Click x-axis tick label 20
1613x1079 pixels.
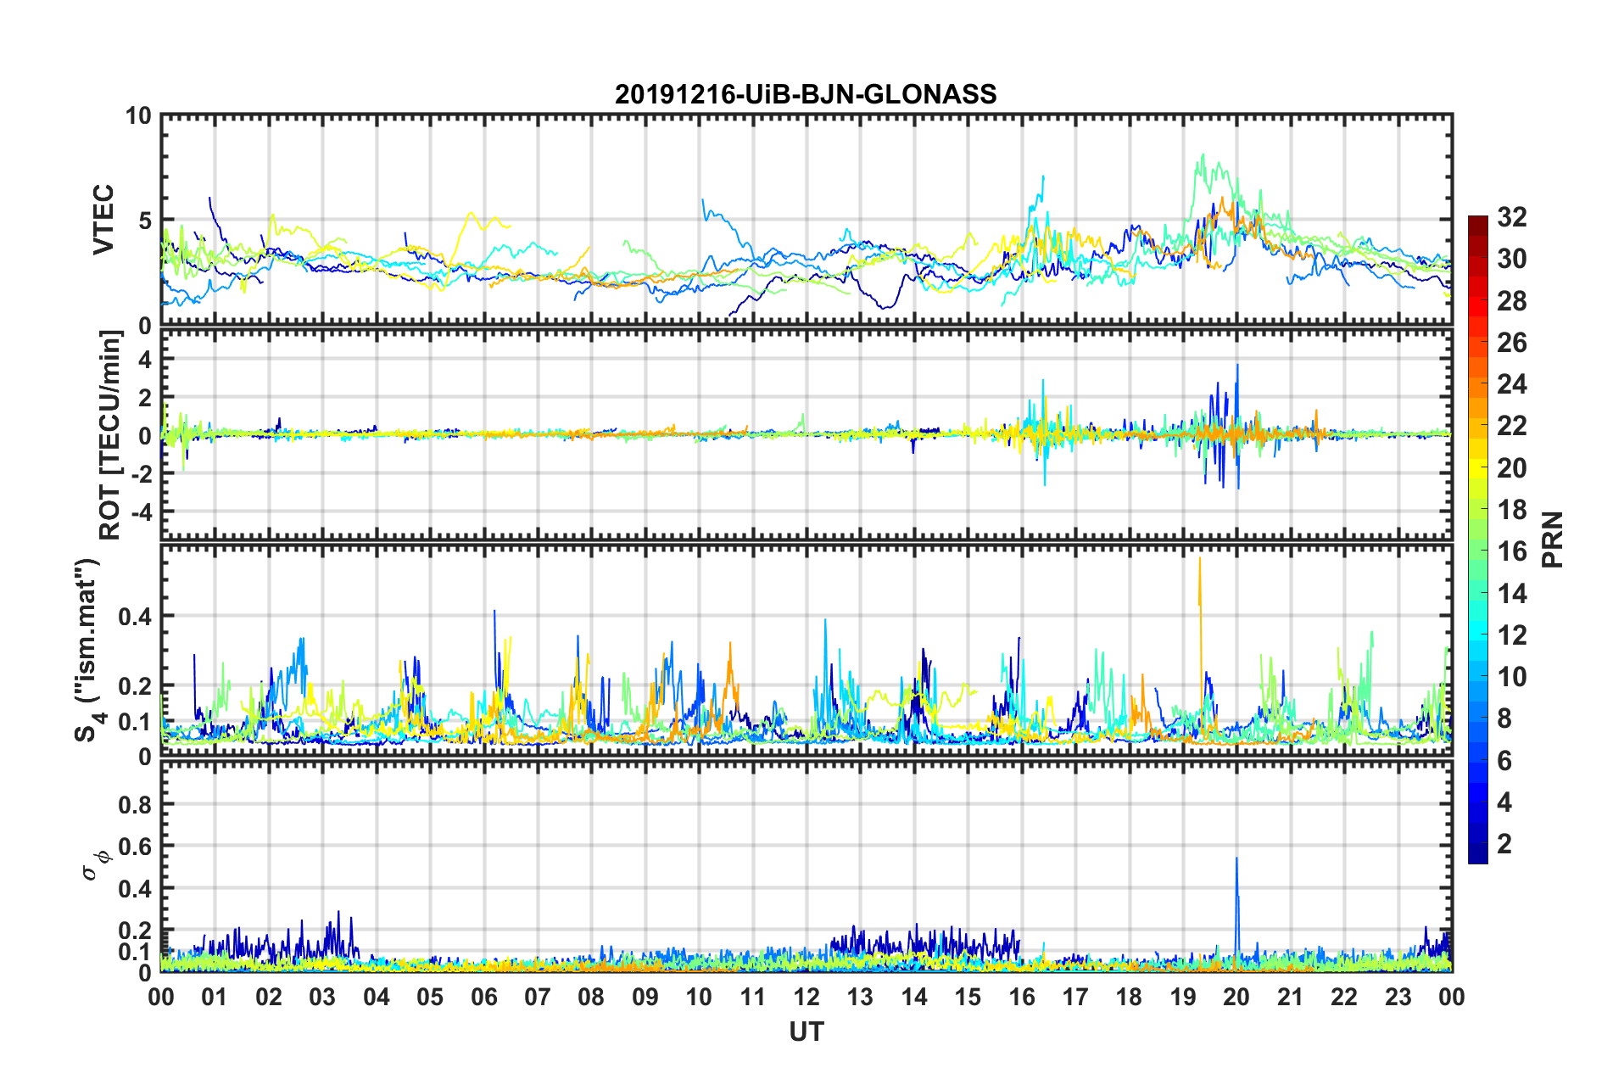point(1236,997)
